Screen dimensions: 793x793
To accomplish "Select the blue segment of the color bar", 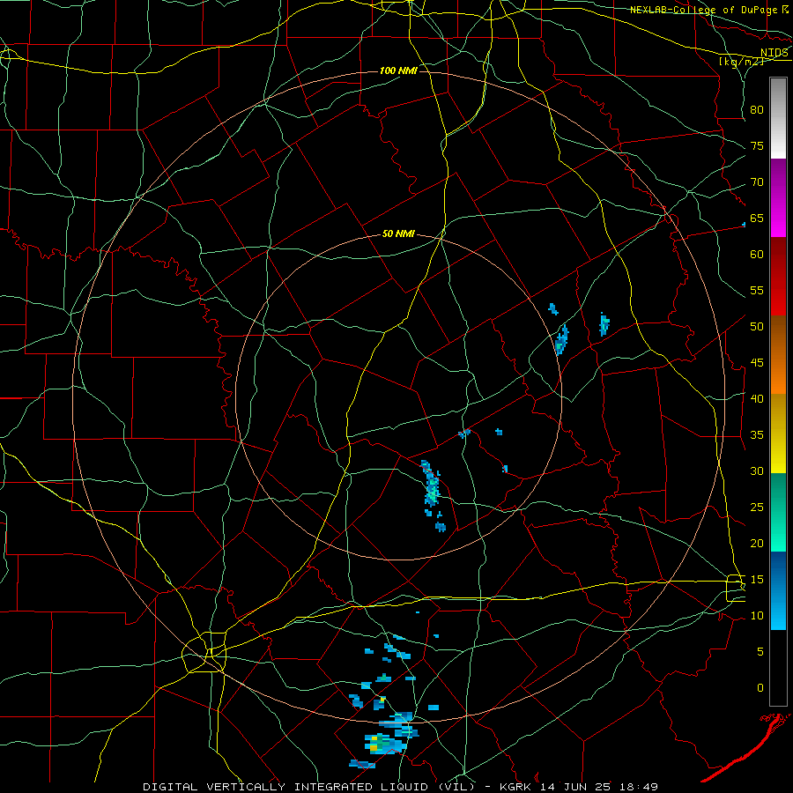I will tap(778, 590).
